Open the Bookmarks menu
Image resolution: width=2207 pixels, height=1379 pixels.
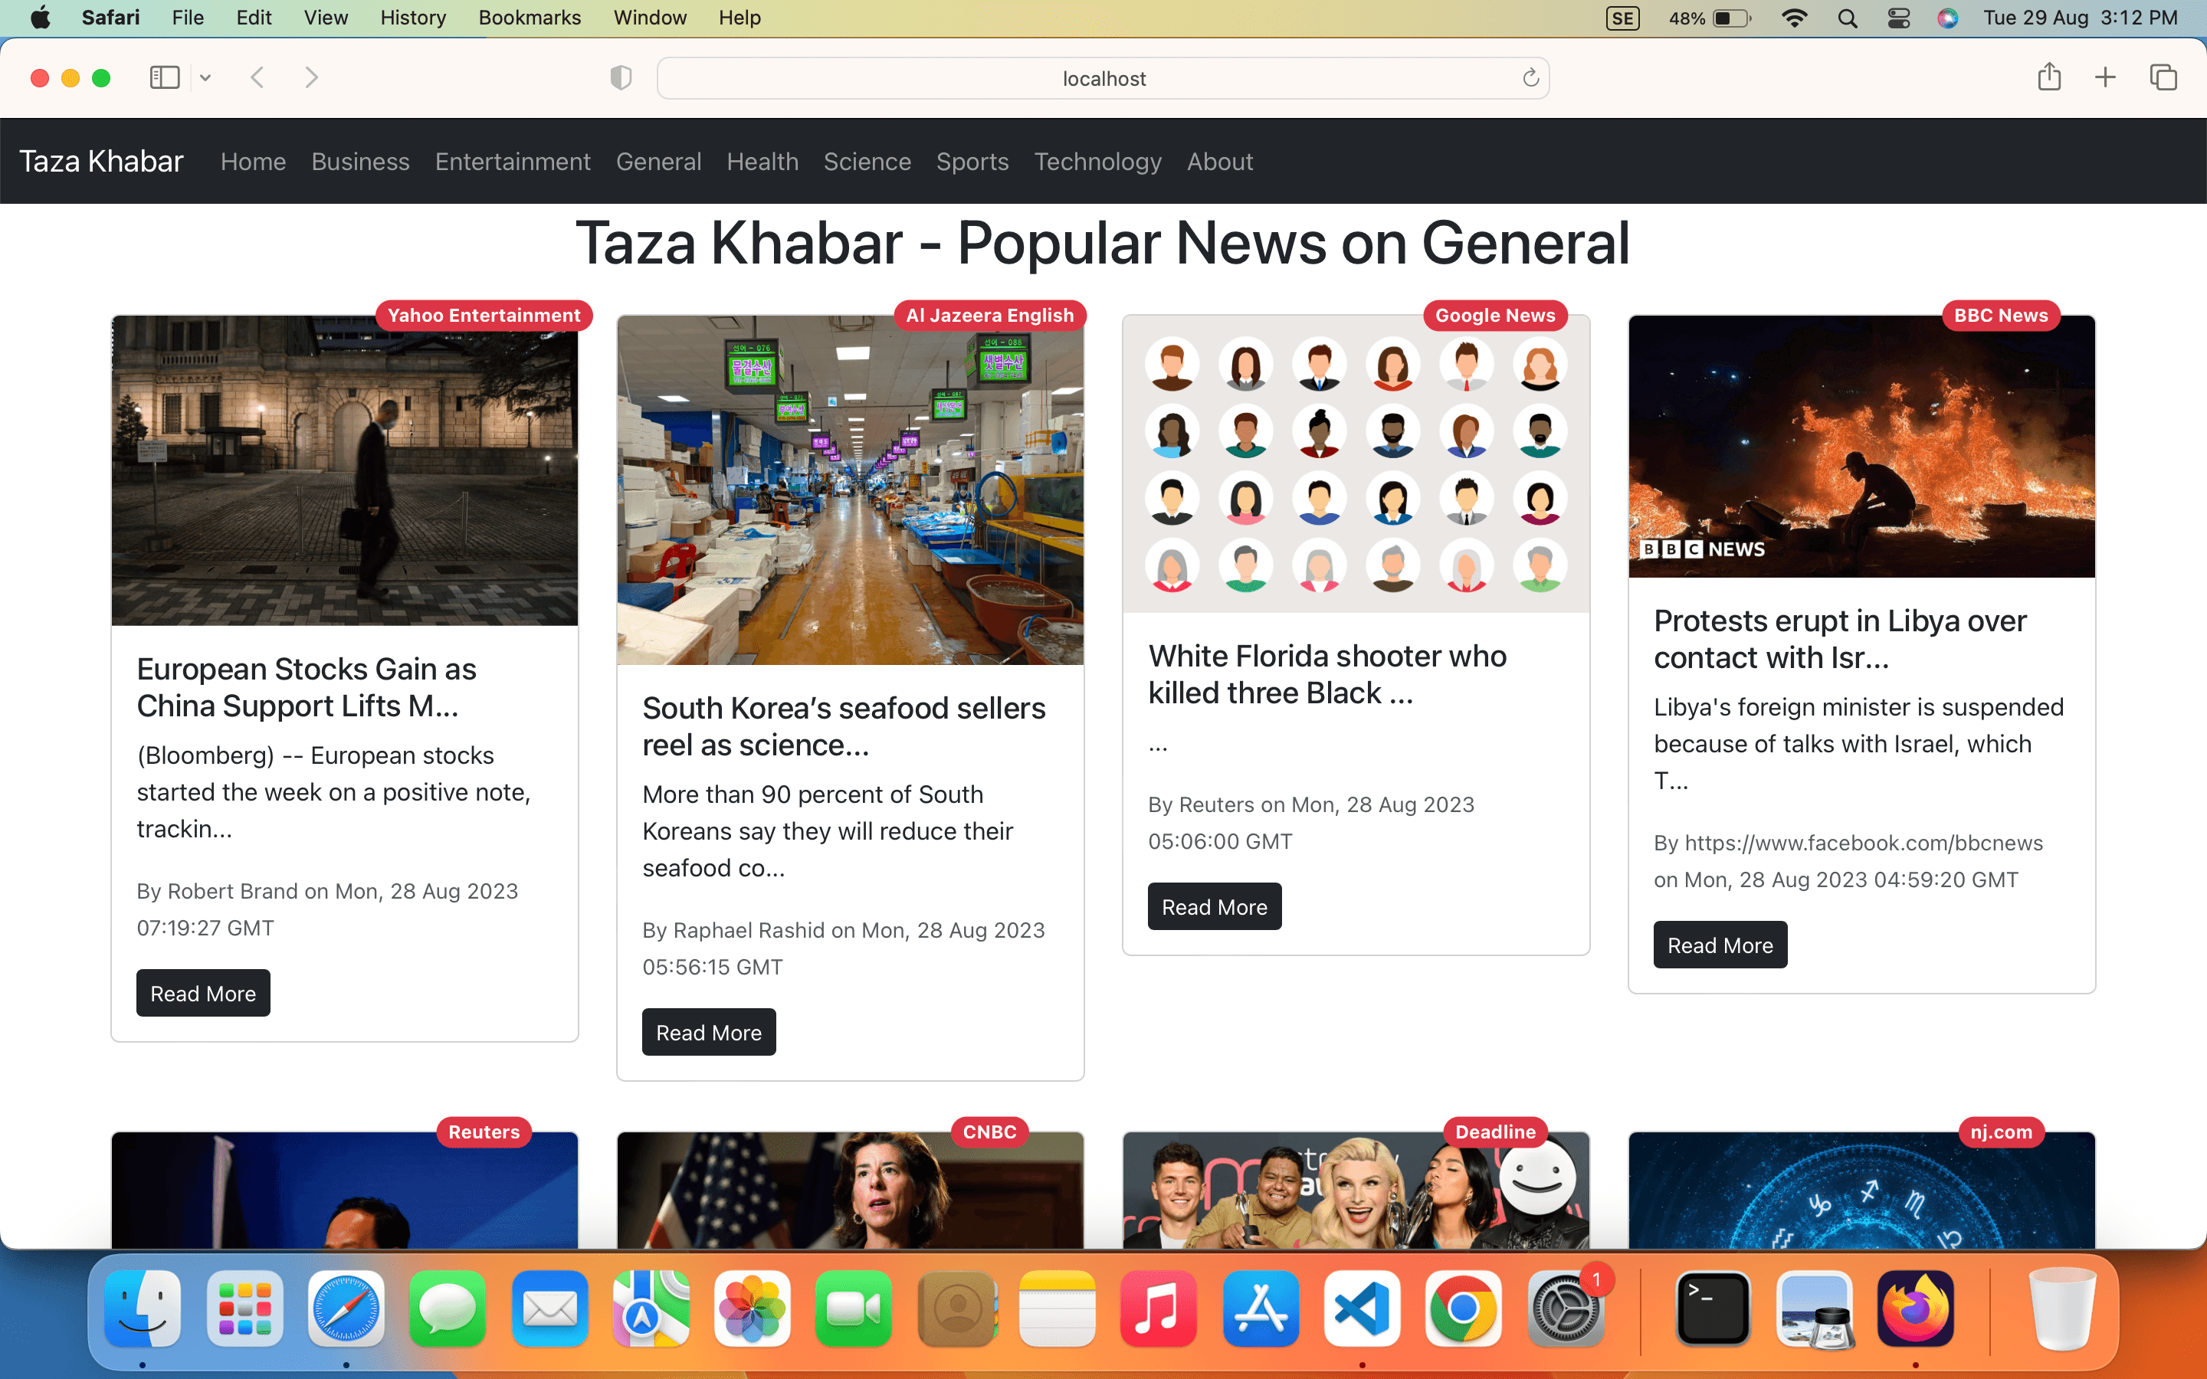[529, 18]
